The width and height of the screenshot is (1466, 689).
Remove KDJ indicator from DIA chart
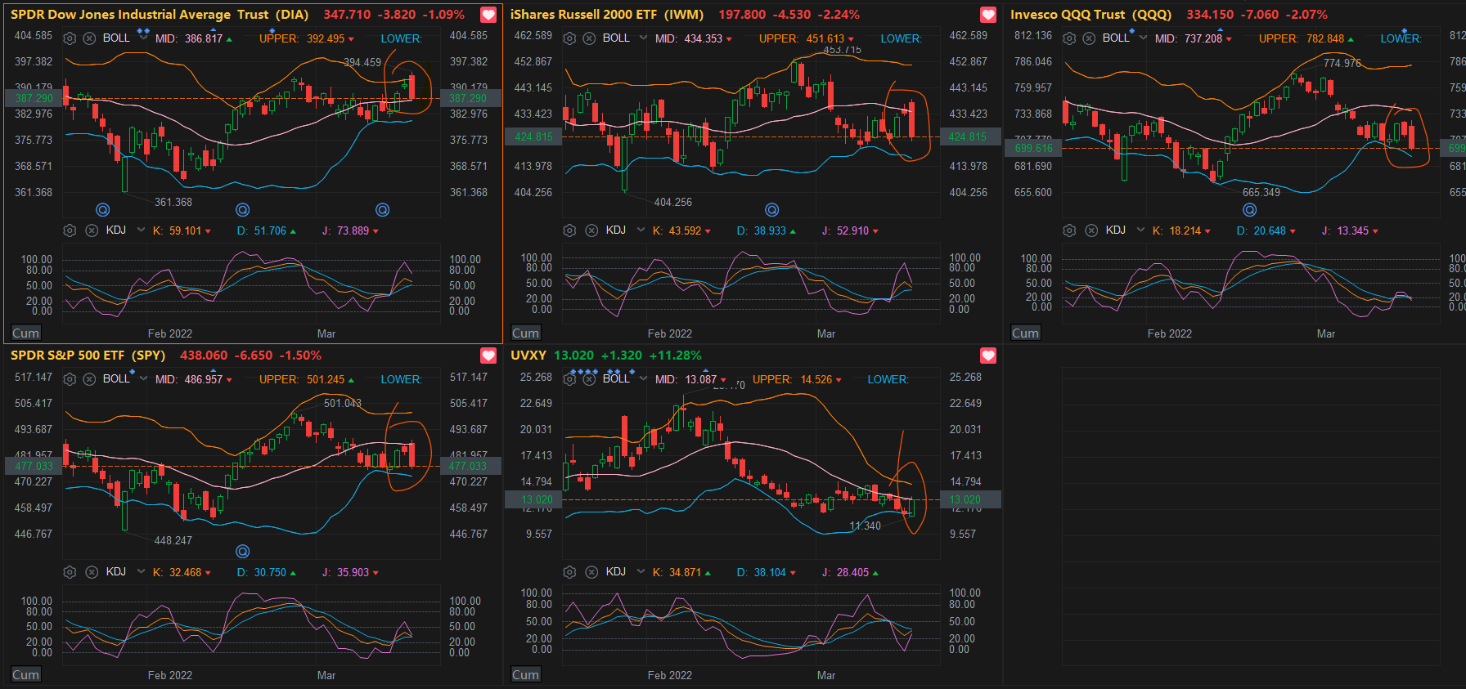point(92,230)
